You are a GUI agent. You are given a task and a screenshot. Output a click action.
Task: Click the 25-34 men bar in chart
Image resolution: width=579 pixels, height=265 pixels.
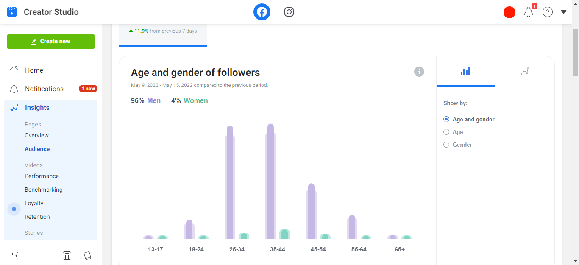pyautogui.click(x=230, y=182)
